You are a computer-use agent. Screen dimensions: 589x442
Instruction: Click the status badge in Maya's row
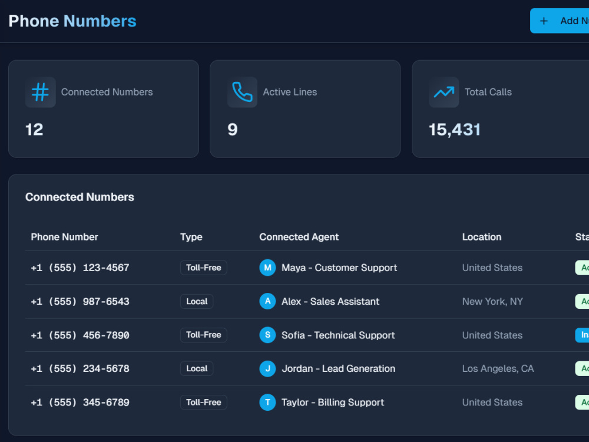click(x=583, y=268)
